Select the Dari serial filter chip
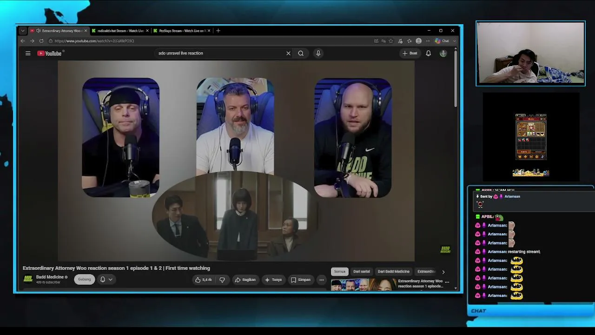 point(362,272)
